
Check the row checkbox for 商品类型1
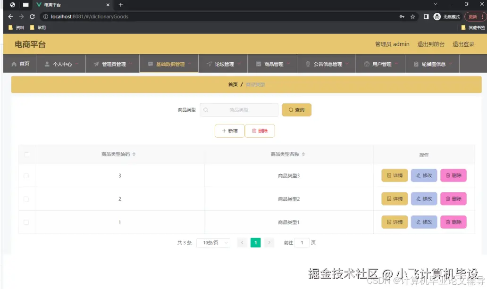click(27, 222)
